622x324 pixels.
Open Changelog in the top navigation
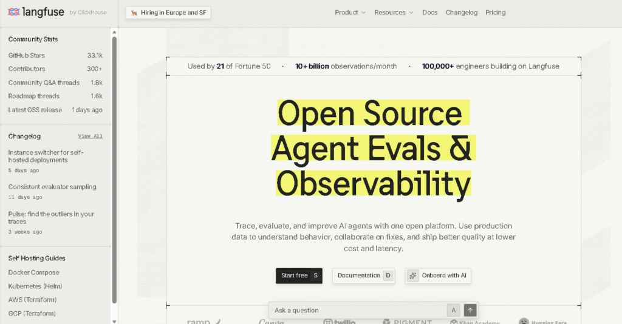(462, 12)
